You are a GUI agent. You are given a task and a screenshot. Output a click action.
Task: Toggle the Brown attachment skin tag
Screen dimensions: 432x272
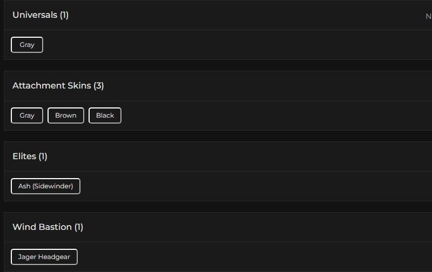66,115
